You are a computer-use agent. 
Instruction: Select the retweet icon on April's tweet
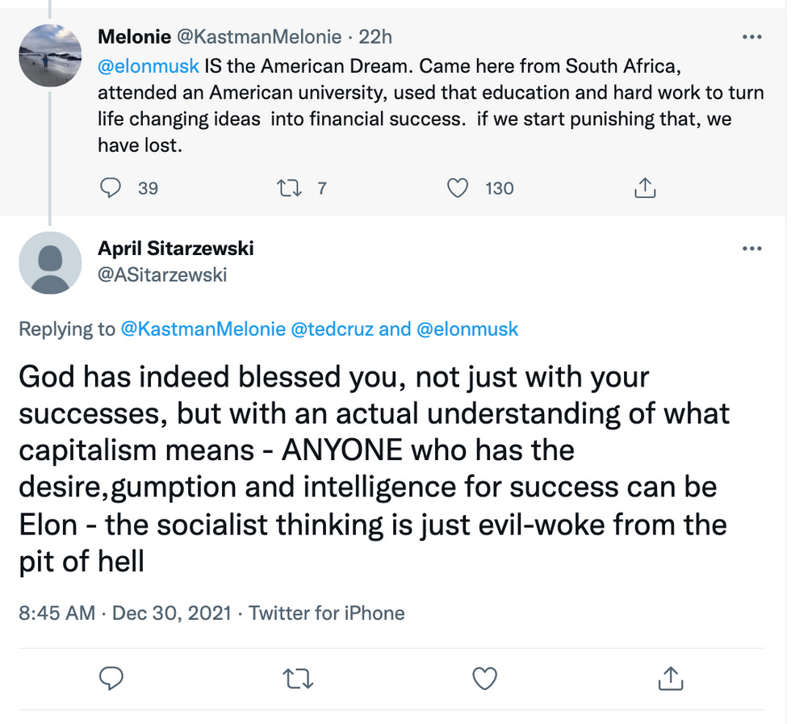tap(298, 679)
